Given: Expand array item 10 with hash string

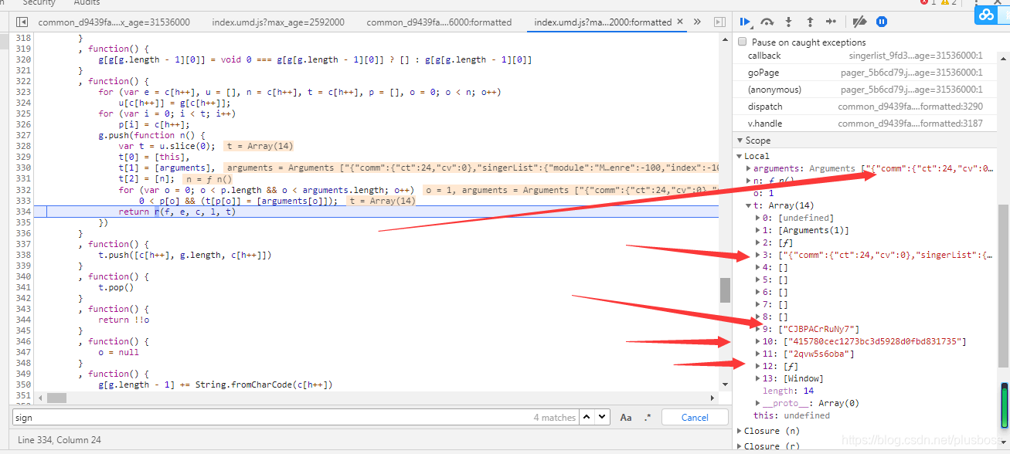Looking at the screenshot, I should click(757, 341).
